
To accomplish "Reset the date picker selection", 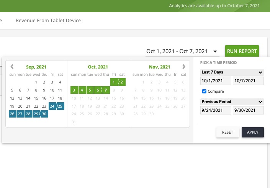I will coord(227,132).
